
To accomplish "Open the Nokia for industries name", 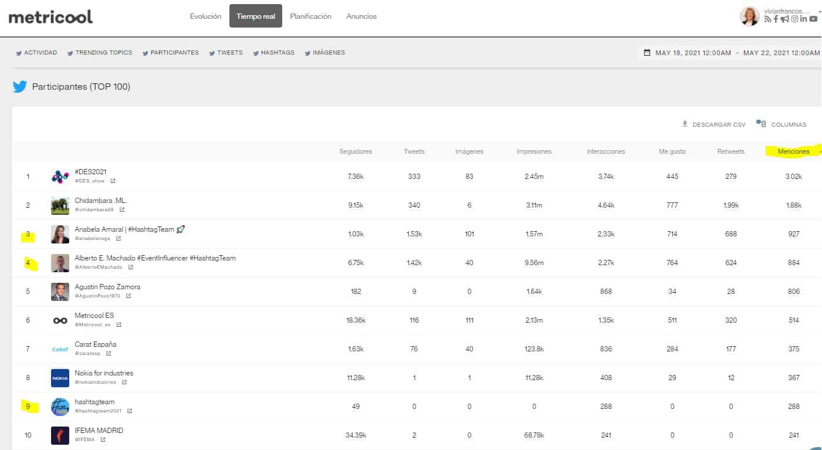I will click(104, 373).
